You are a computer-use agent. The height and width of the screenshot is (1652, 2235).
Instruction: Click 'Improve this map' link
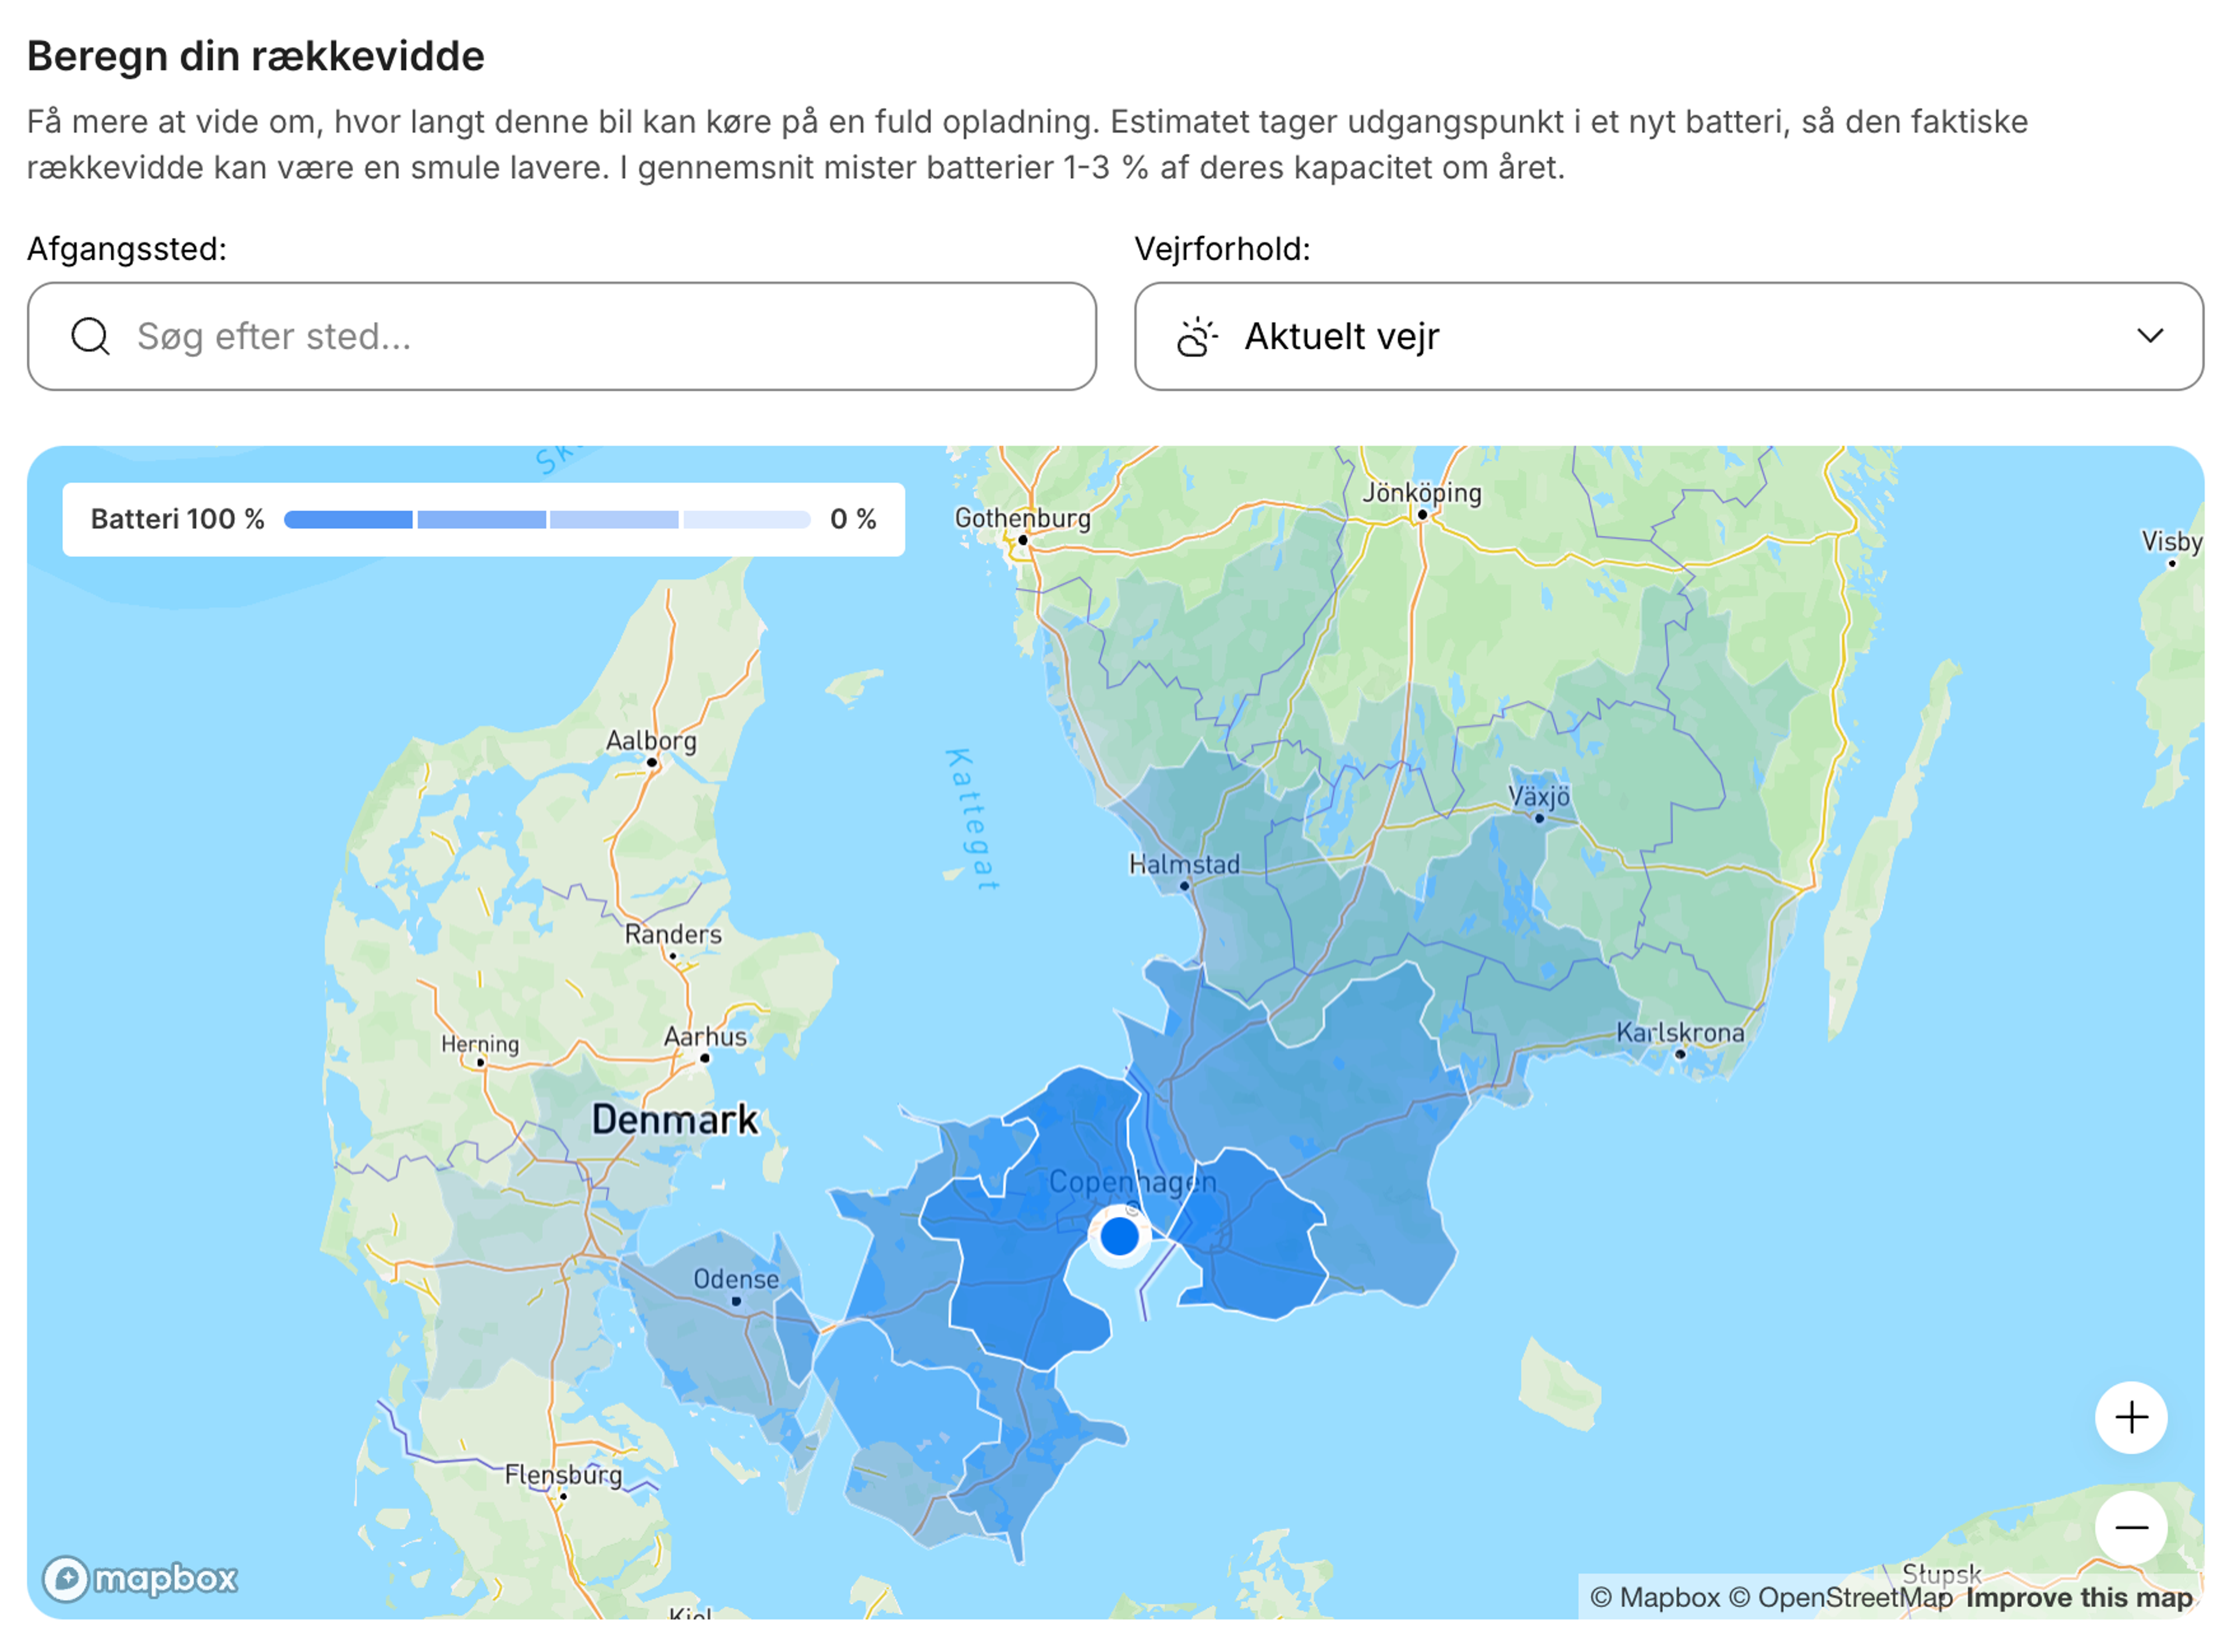tap(2079, 1598)
